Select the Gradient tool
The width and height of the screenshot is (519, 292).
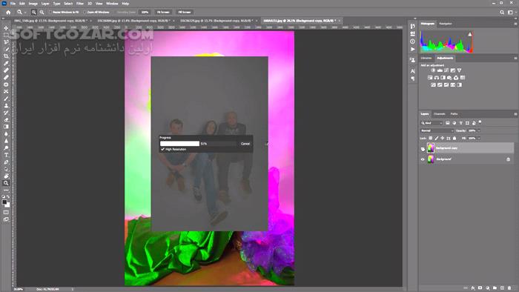6,127
